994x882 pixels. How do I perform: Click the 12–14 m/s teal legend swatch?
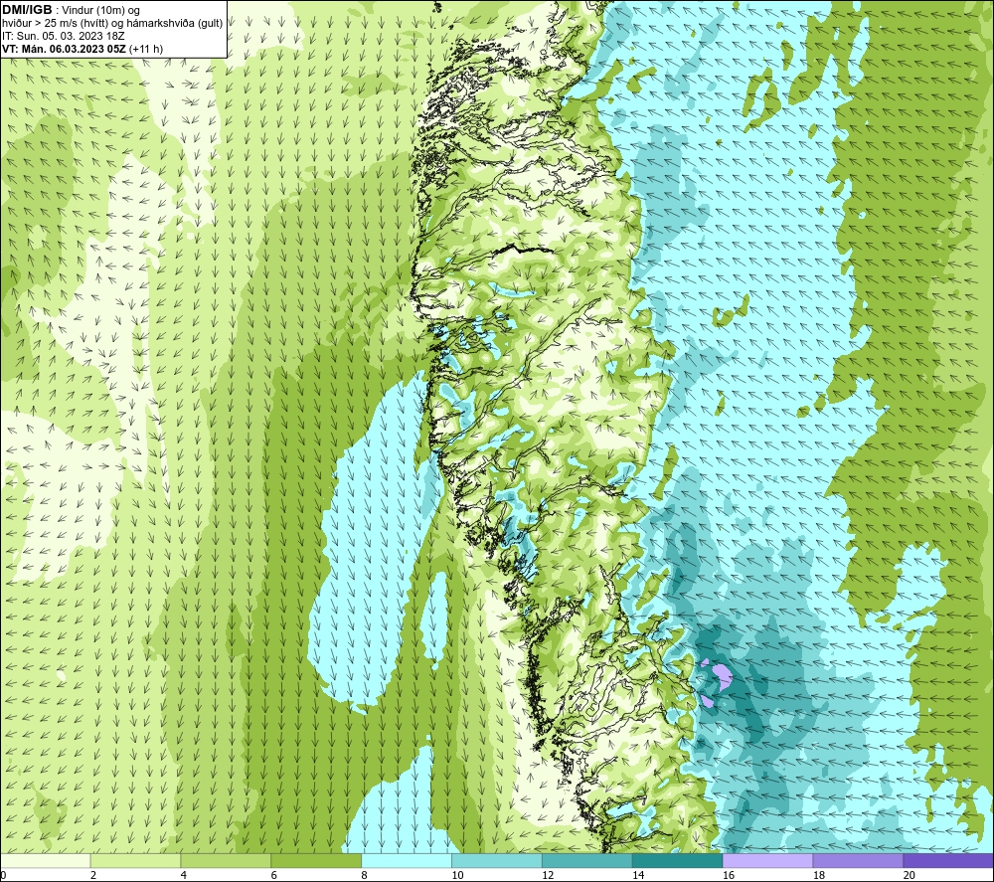click(x=587, y=860)
